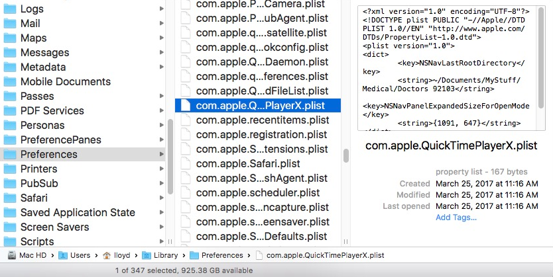
Task: Click the Saved Application State folder icon
Action: (x=9, y=212)
